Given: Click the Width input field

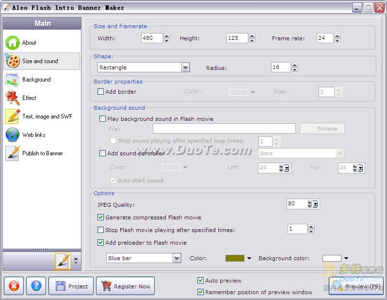Looking at the screenshot, I should pyautogui.click(x=152, y=38).
